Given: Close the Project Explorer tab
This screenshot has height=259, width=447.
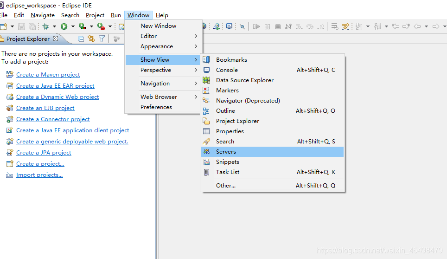Looking at the screenshot, I should point(56,38).
